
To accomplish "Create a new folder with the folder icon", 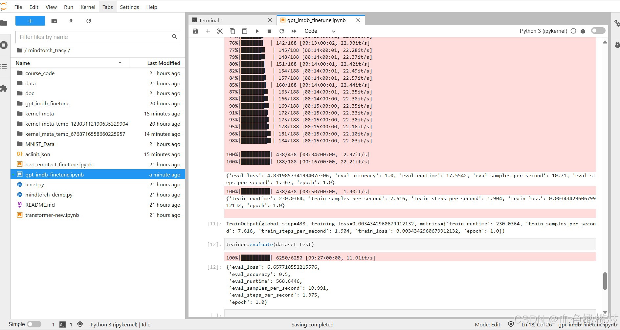I will [x=54, y=21].
